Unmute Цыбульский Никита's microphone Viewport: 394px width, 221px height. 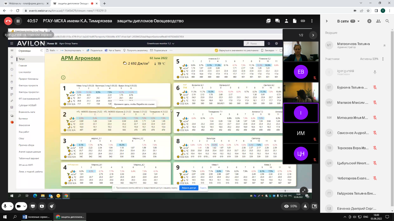tap(375, 163)
